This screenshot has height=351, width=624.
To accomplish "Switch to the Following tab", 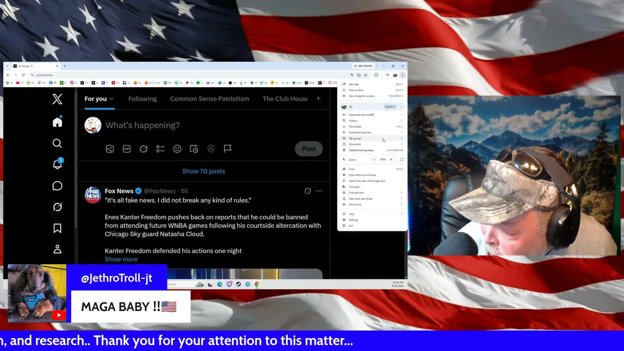I will tap(142, 99).
